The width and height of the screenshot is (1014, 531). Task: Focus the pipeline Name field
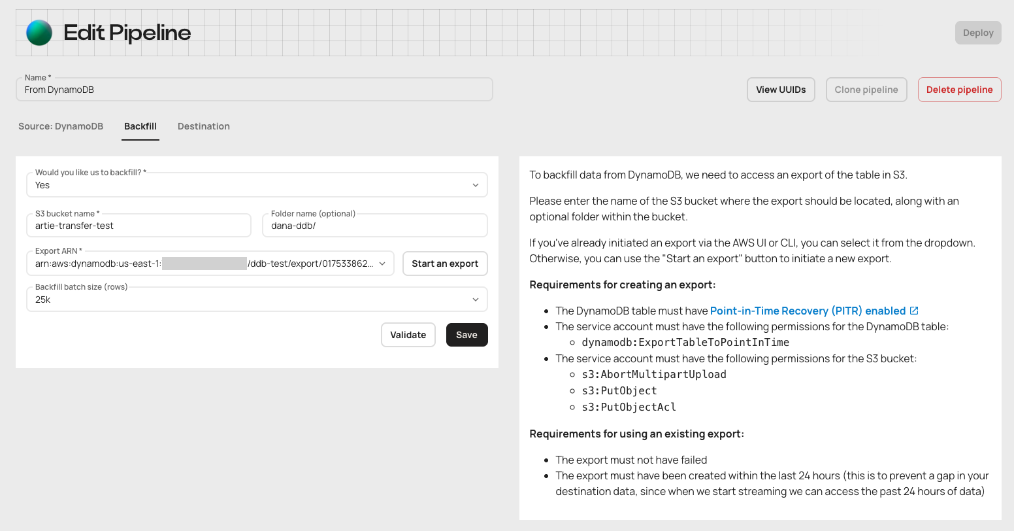pos(254,90)
